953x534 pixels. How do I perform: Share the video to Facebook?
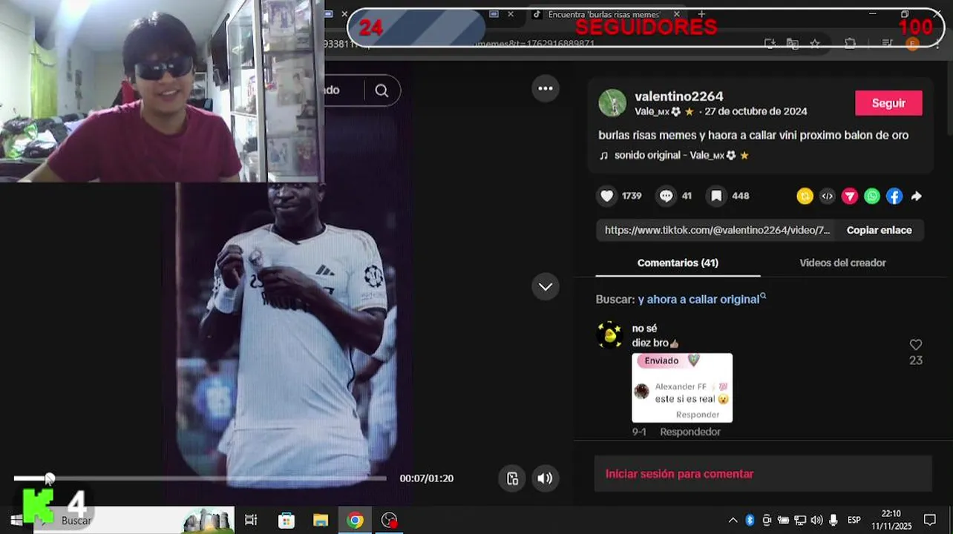[x=894, y=196]
